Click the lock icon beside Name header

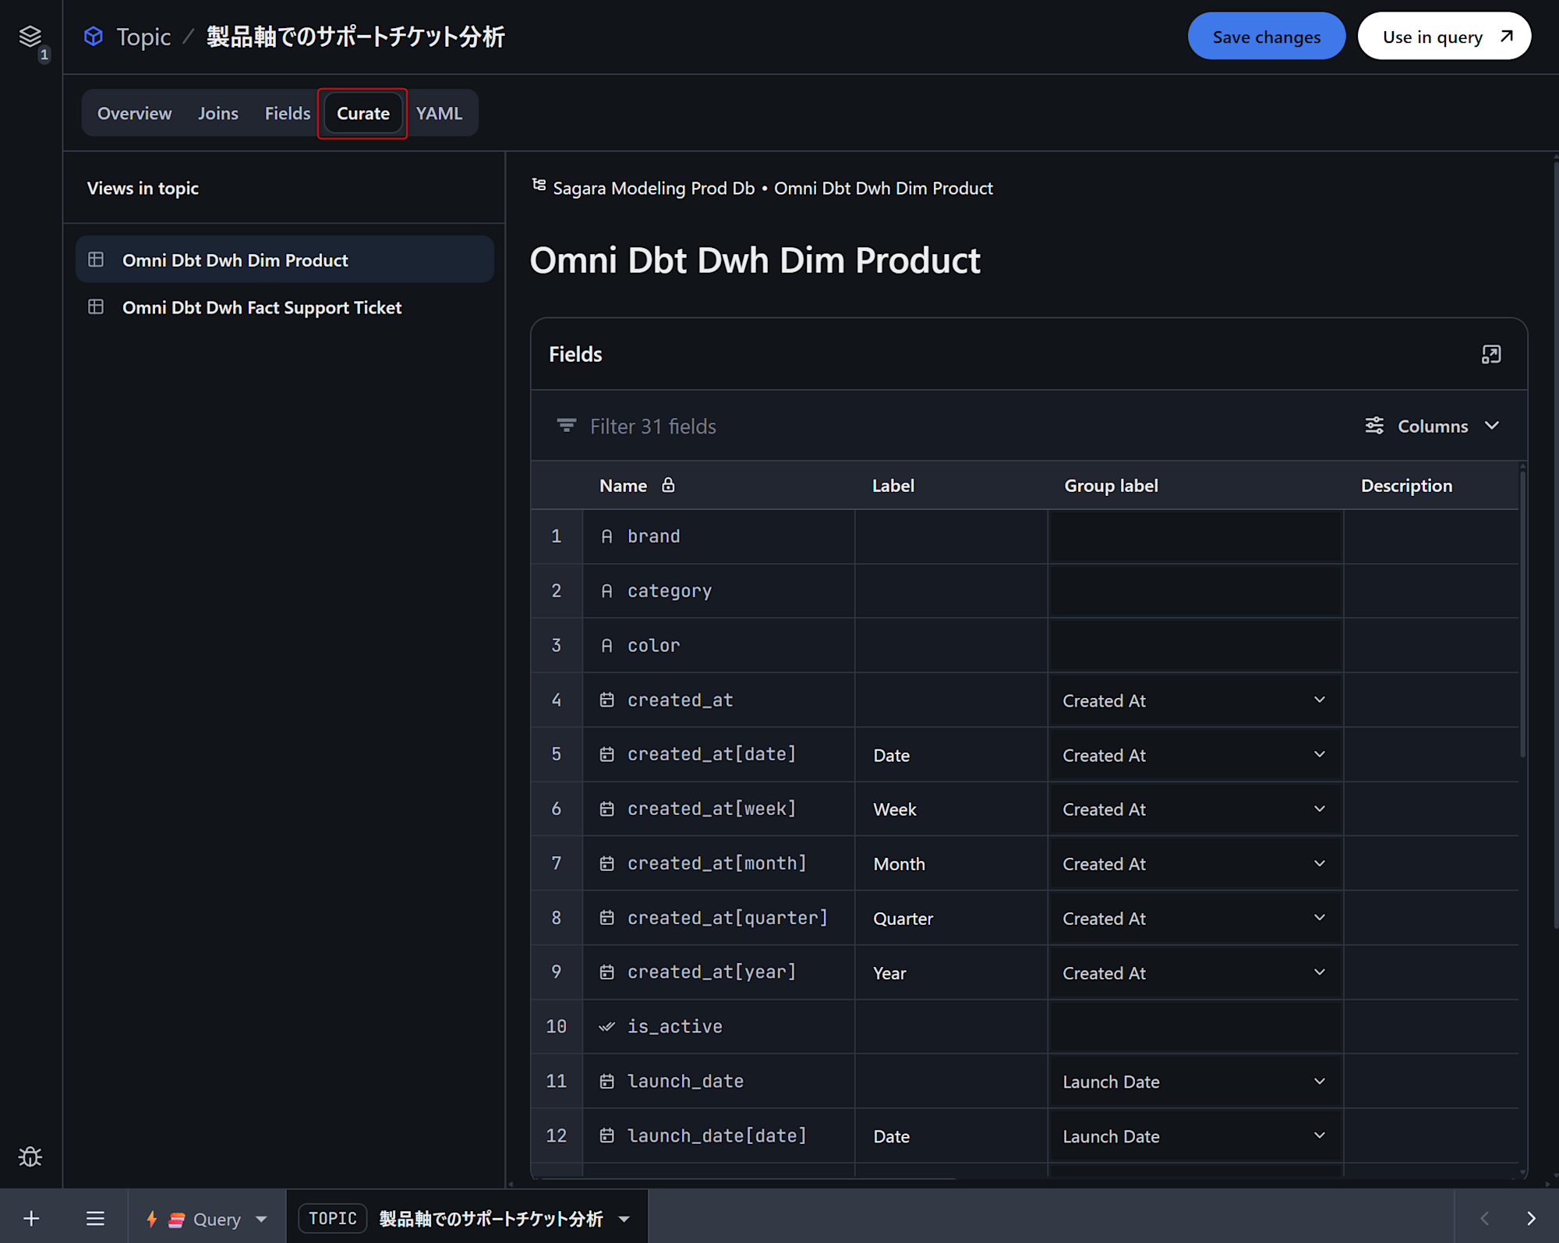click(x=668, y=485)
